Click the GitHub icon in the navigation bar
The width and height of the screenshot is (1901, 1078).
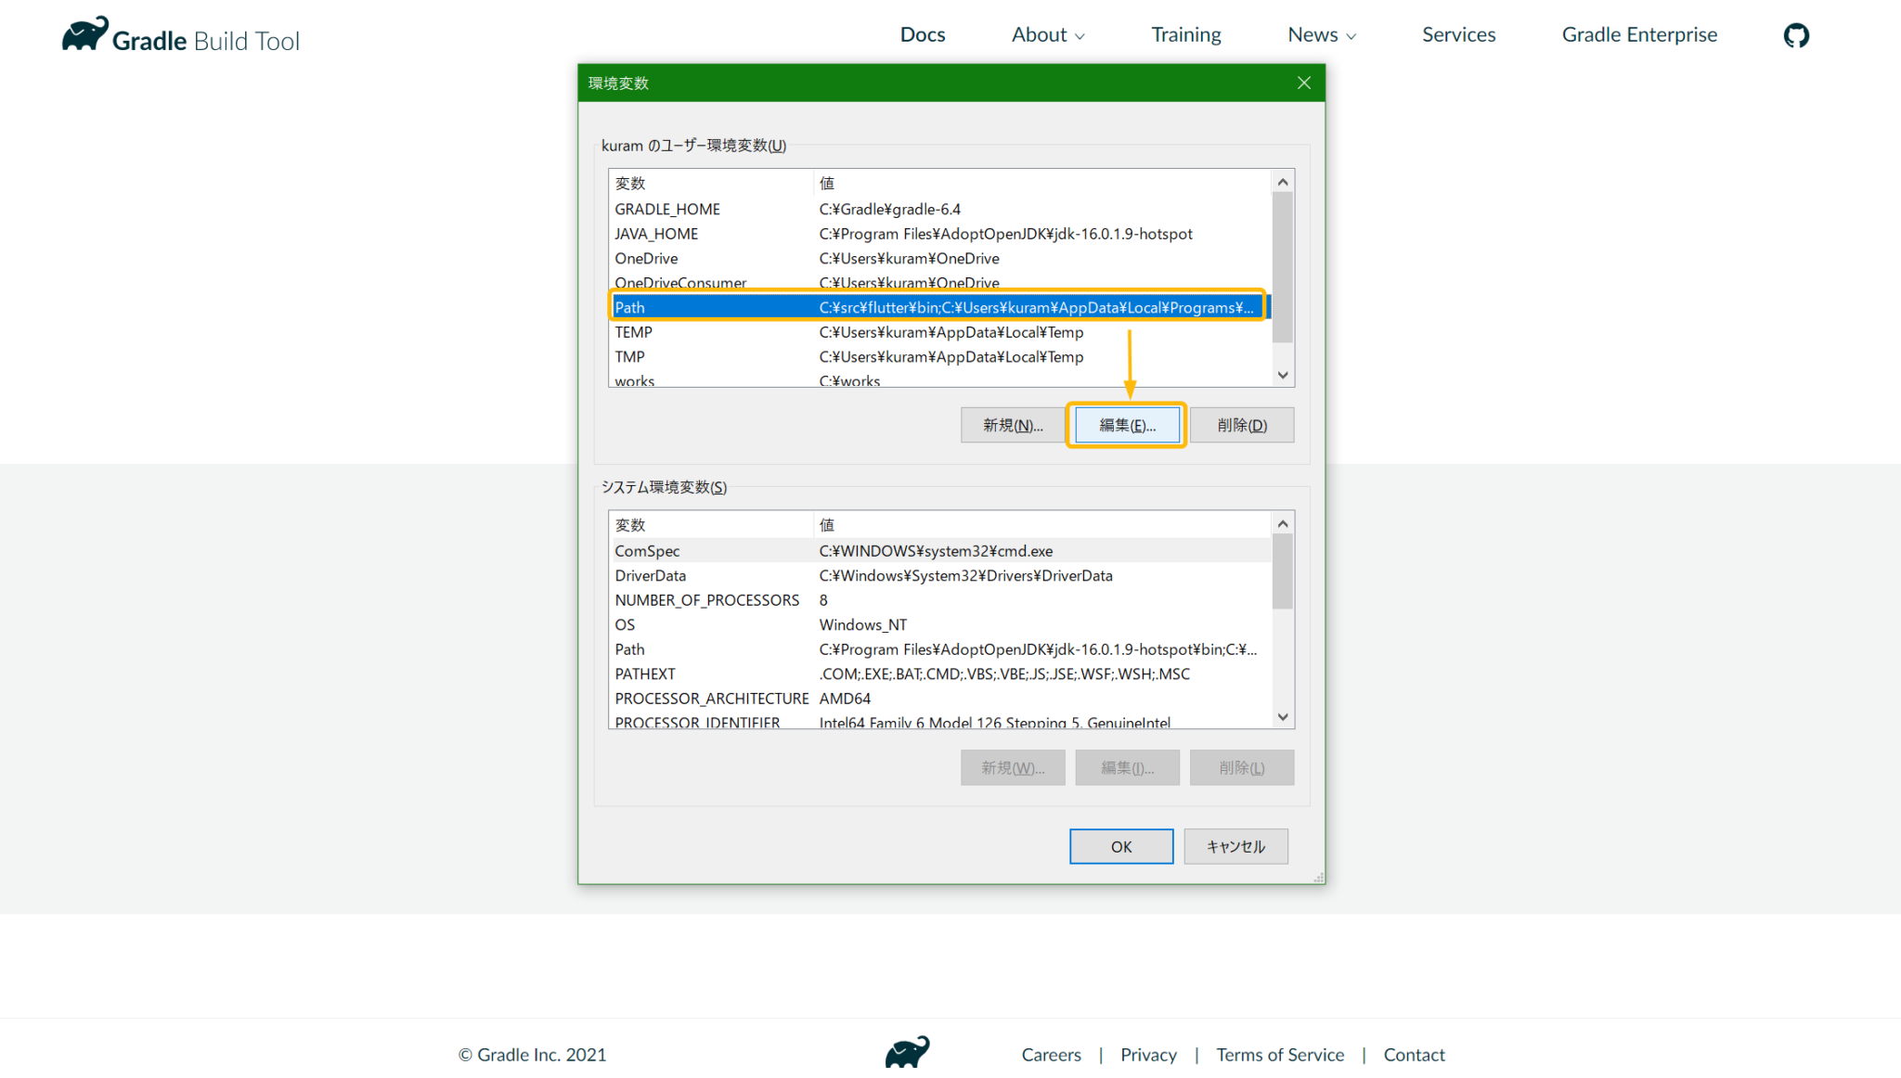pos(1795,34)
